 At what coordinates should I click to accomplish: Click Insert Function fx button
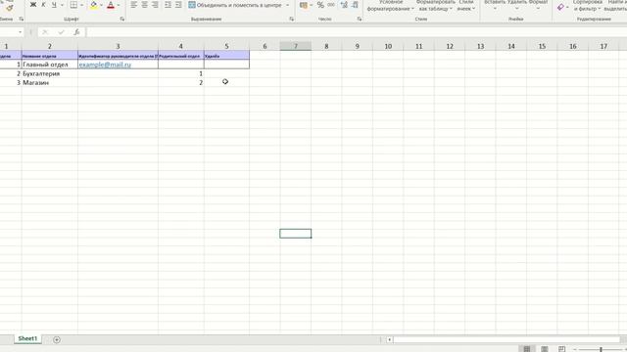coord(76,32)
